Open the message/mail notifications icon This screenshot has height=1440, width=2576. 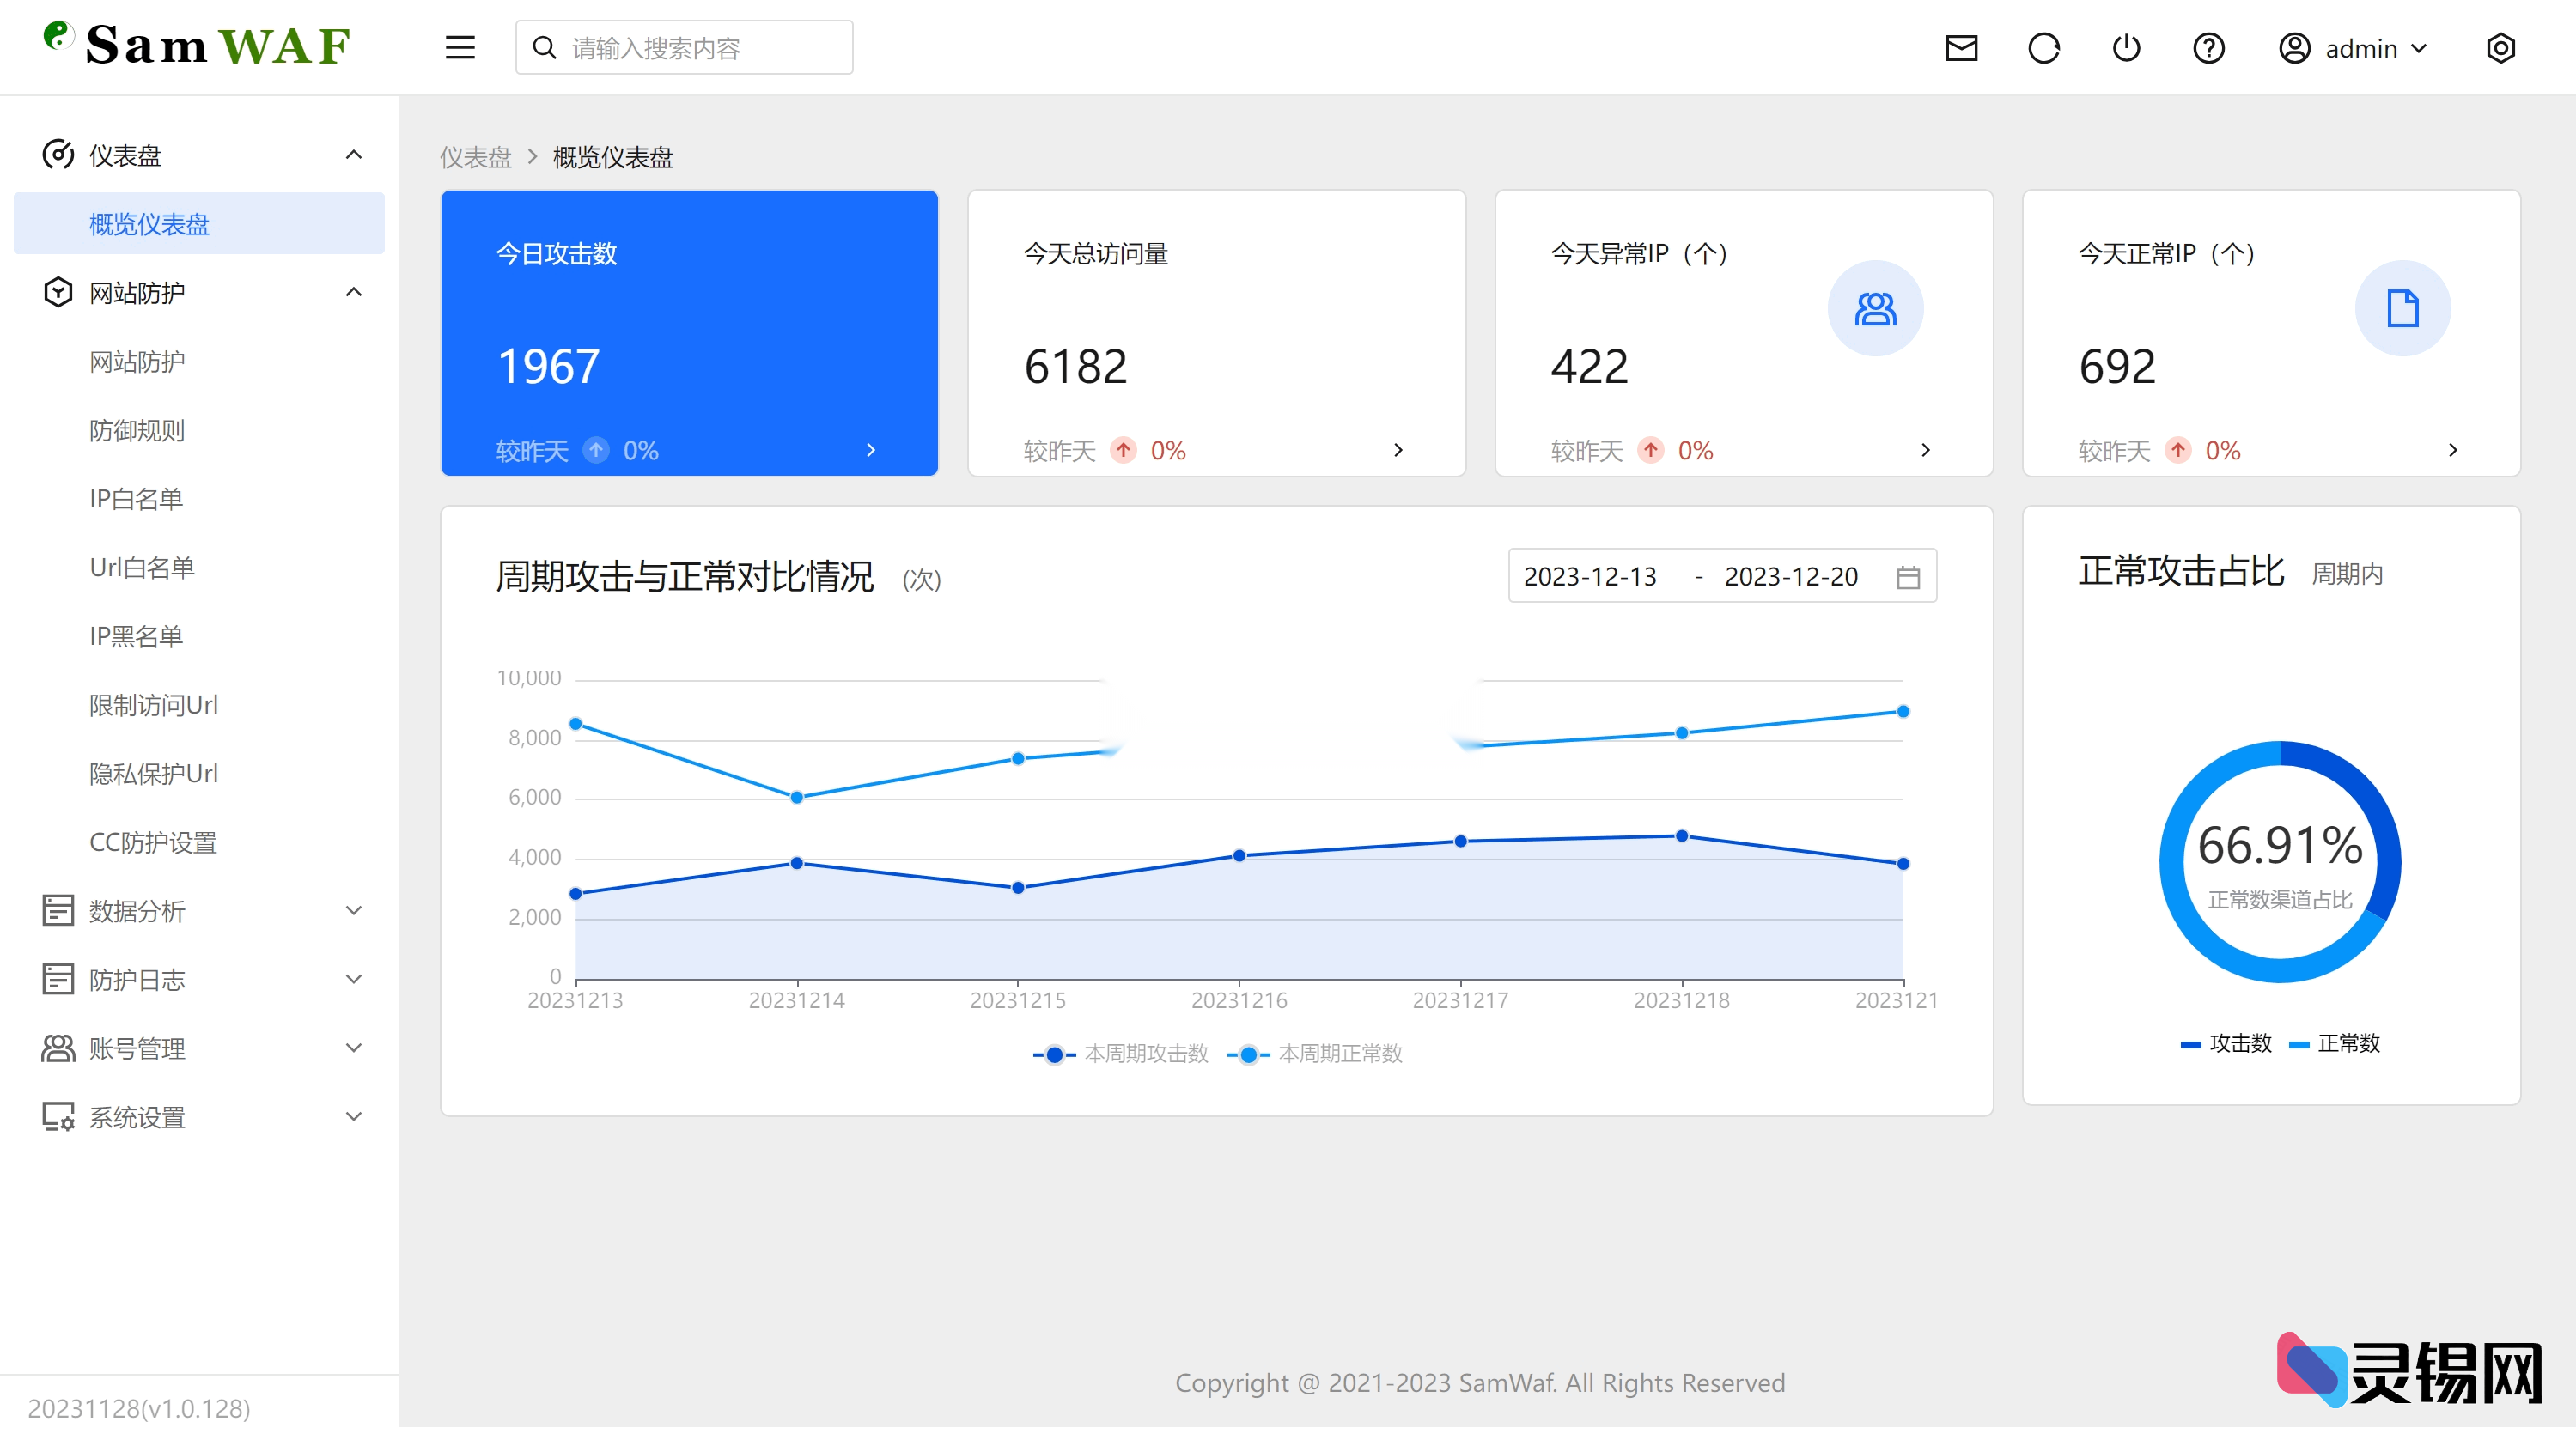click(1962, 47)
